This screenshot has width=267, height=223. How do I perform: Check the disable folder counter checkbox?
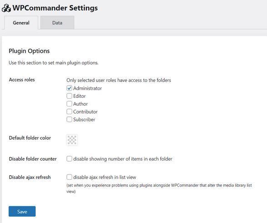(69, 159)
